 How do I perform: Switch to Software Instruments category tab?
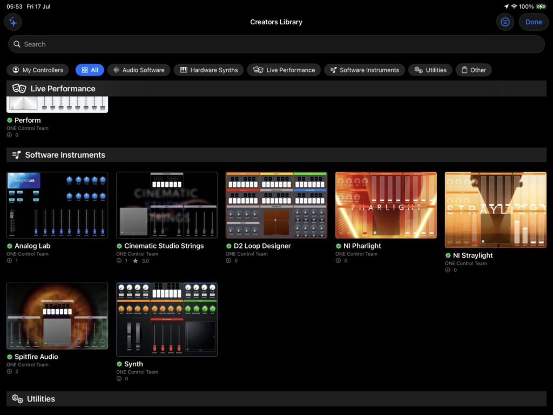365,70
